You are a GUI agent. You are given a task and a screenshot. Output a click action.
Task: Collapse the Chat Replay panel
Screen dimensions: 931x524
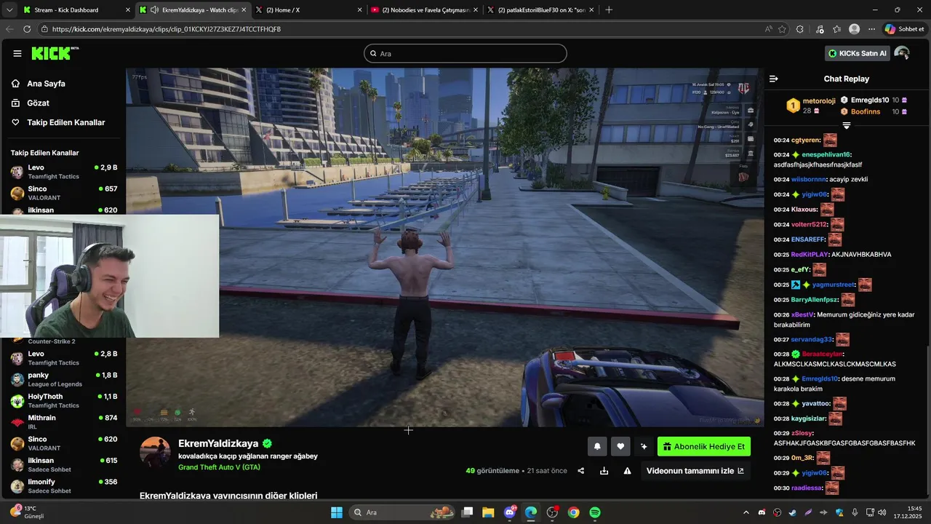tap(774, 79)
